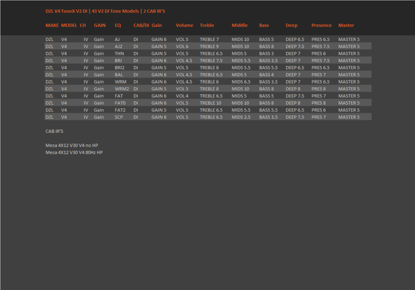Click 'DEEP 6.5' in the AJ row
The height and width of the screenshot is (290, 415).
[x=295, y=39]
